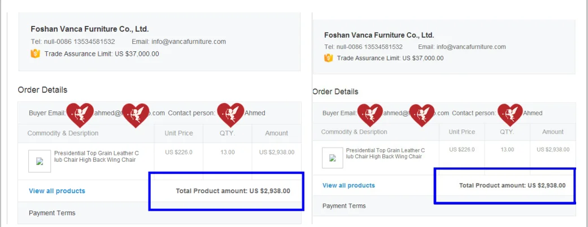Click Foshan Vanca Furniture Co. heading, right panel
Screen dimensions: 588x227
point(379,35)
